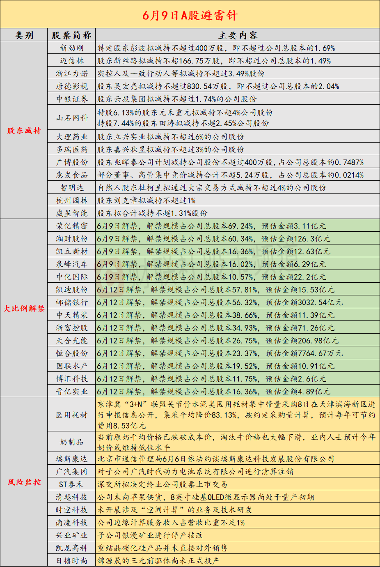The height and width of the screenshot is (567, 380).
Task: Select stock name "兴业矿业"
Action: pos(72,535)
